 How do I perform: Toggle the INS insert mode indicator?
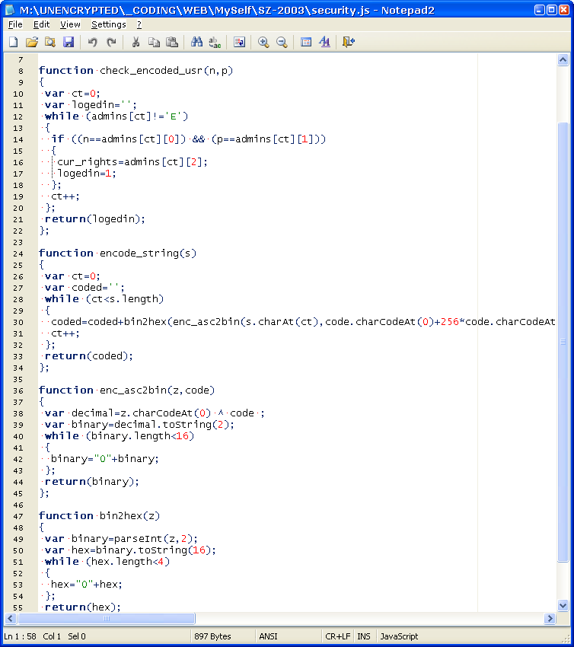(364, 636)
